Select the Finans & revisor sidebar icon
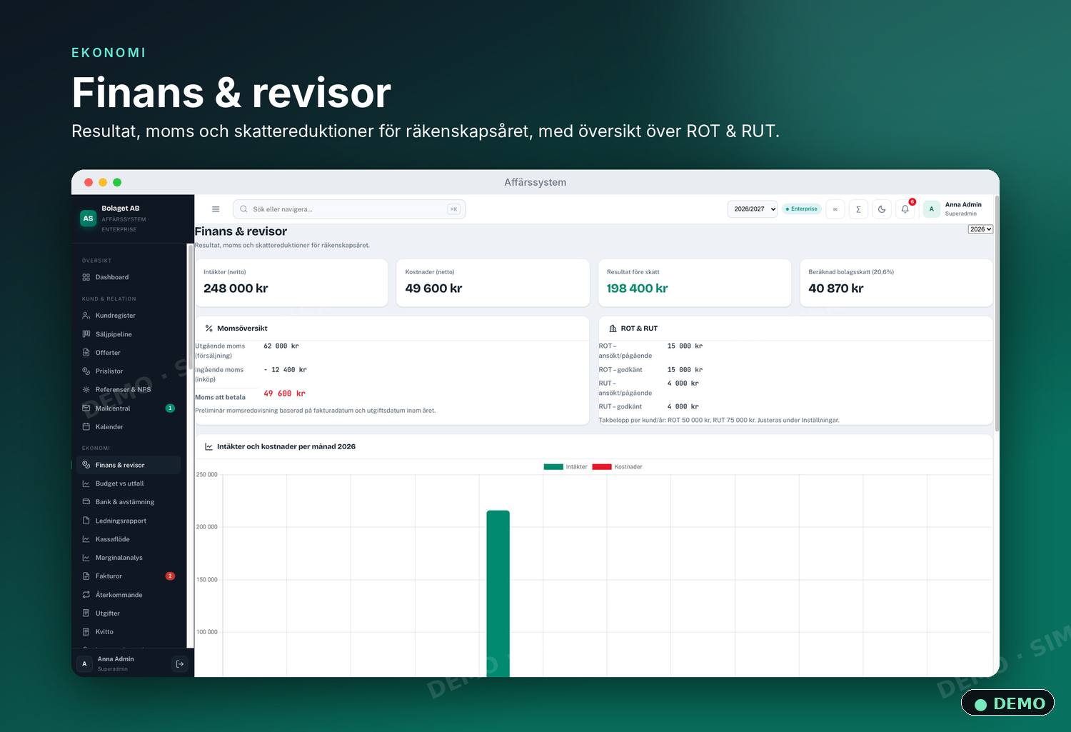This screenshot has height=732, width=1071. point(86,465)
